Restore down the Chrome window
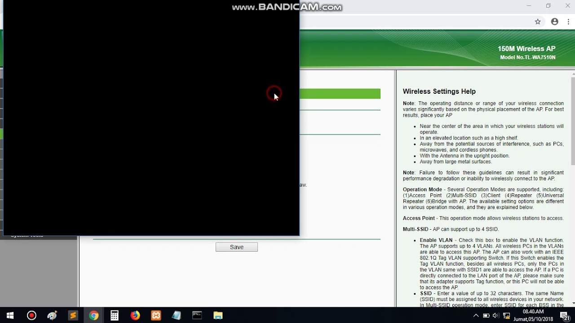 [548, 6]
